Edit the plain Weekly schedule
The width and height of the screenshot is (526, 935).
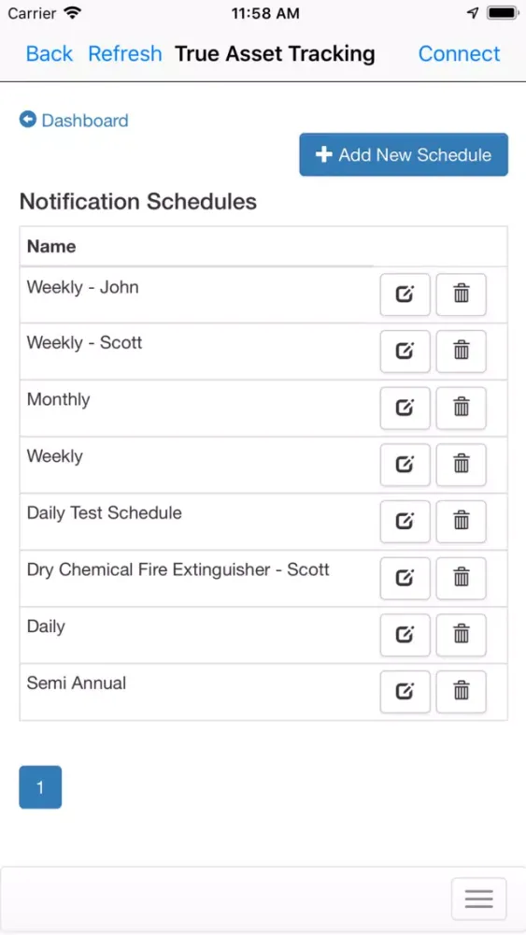[x=405, y=465]
